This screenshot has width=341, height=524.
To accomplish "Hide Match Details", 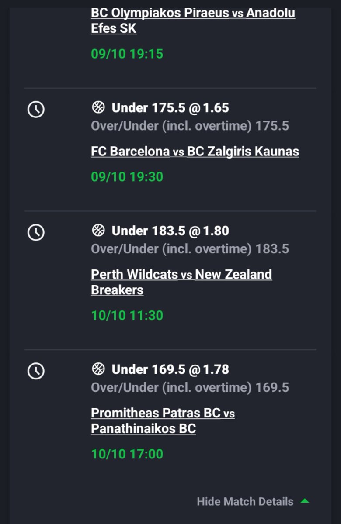I will coord(245,501).
